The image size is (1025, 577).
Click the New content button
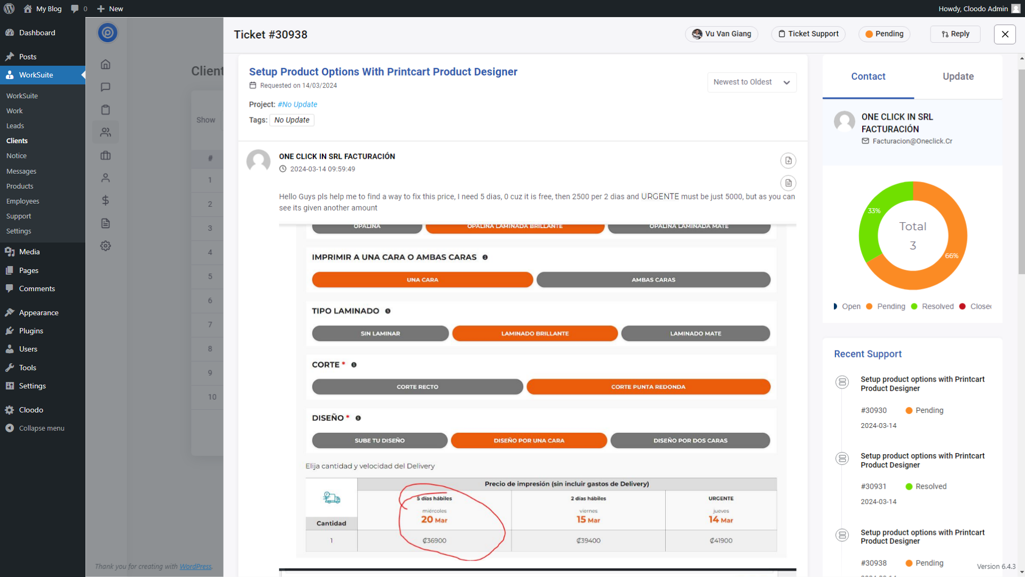(x=110, y=9)
